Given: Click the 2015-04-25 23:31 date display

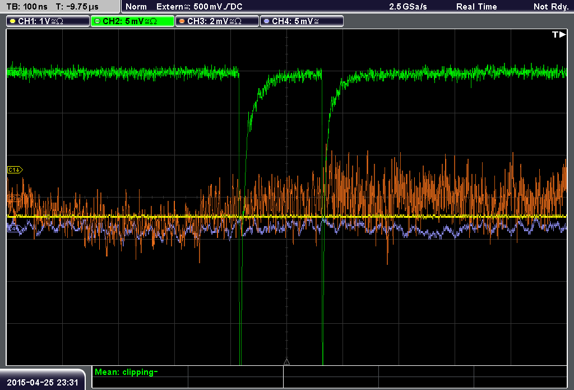Looking at the screenshot, I should pyautogui.click(x=43, y=382).
